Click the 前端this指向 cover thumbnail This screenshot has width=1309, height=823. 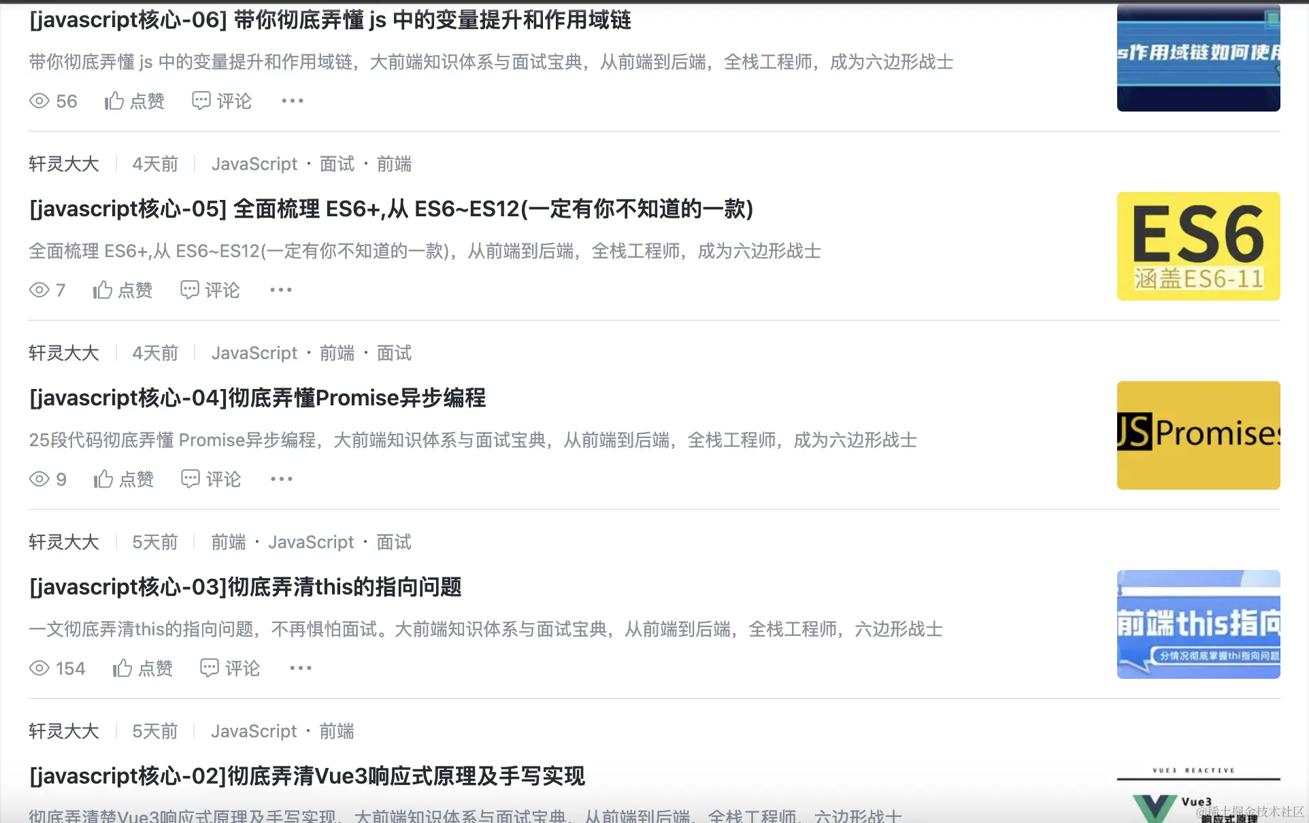tap(1198, 624)
